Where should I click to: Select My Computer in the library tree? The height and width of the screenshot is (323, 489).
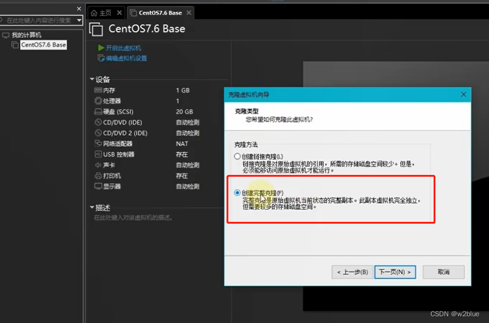point(27,35)
